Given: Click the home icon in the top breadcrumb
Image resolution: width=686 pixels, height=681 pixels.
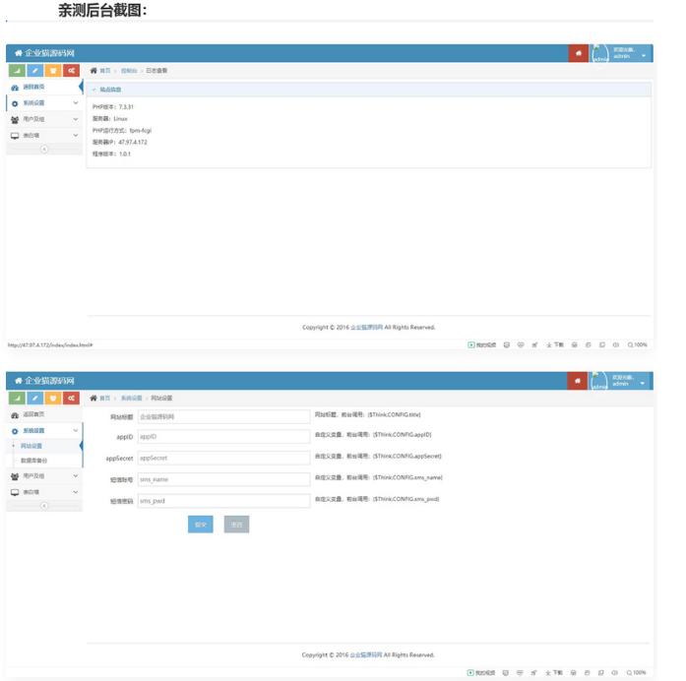Looking at the screenshot, I should [94, 71].
